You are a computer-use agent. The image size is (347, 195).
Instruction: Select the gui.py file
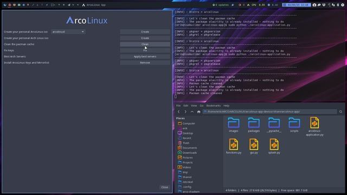(254, 146)
